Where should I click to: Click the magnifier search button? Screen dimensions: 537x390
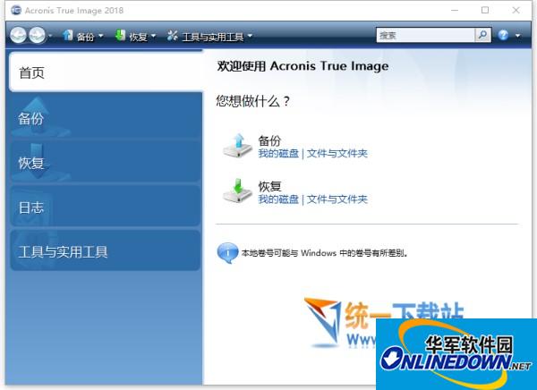483,35
